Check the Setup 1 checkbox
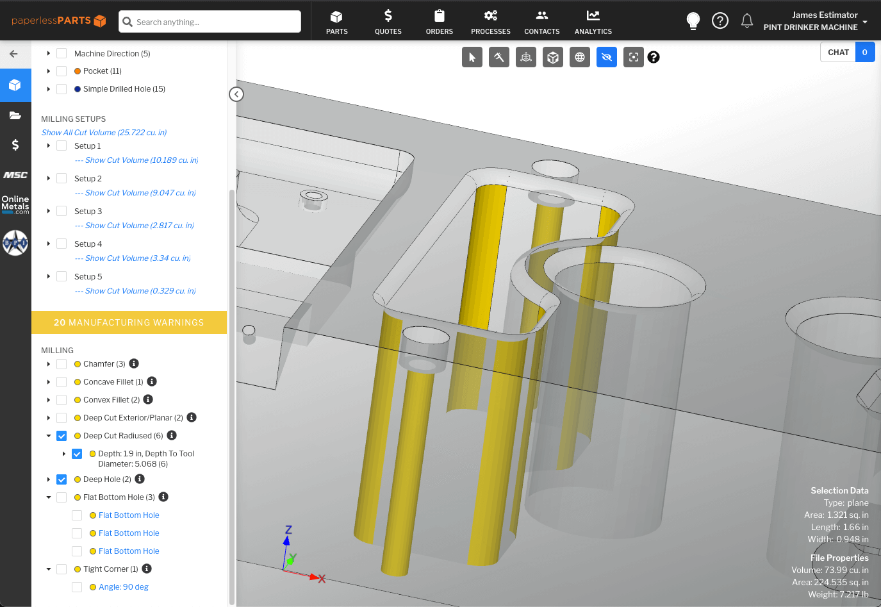Viewport: 881px width, 607px height. [62, 146]
